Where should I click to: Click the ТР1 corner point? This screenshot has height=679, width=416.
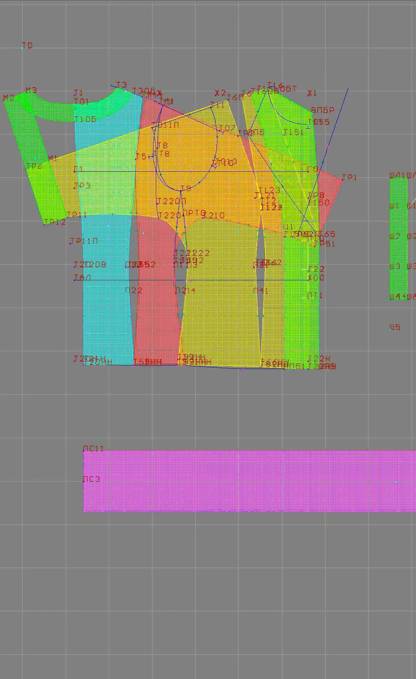[342, 180]
